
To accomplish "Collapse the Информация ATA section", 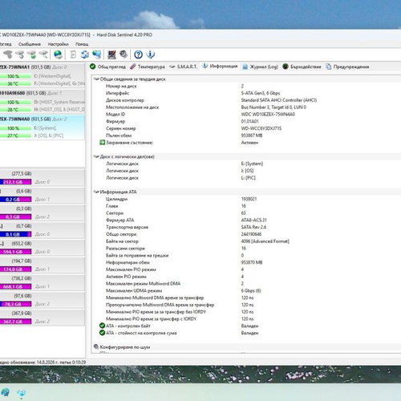I will (x=96, y=192).
